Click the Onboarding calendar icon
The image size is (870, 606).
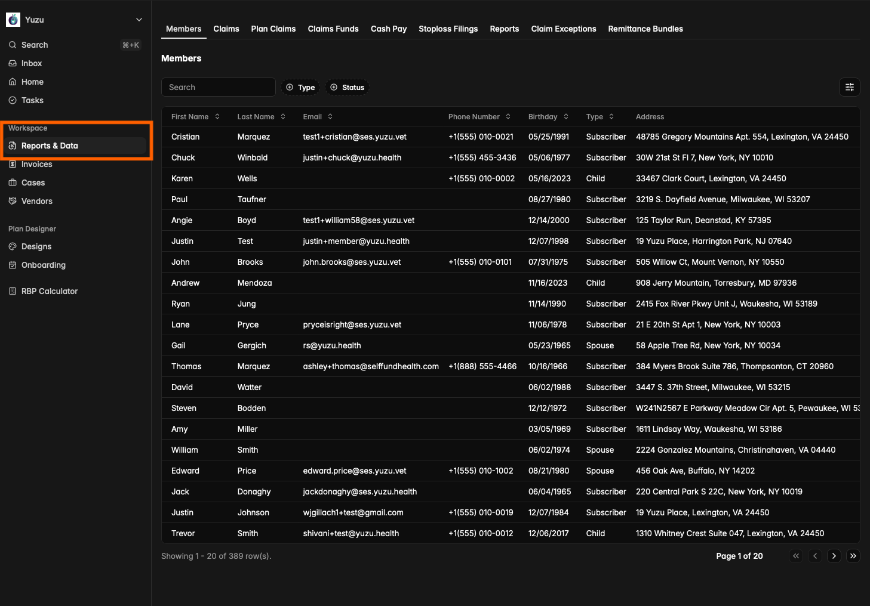(x=13, y=265)
